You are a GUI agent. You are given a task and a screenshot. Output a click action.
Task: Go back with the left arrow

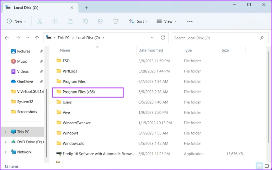tap(7, 38)
